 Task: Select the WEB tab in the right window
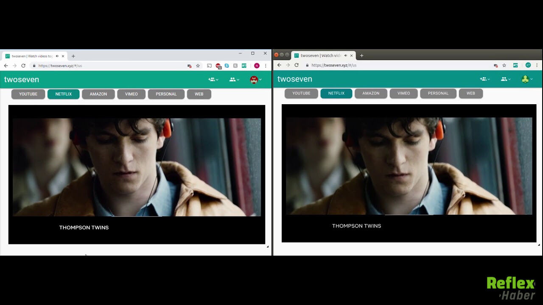point(471,93)
